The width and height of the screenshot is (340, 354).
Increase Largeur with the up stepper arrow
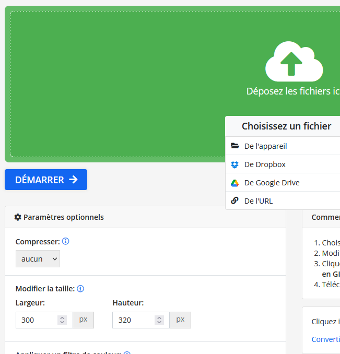click(x=63, y=317)
